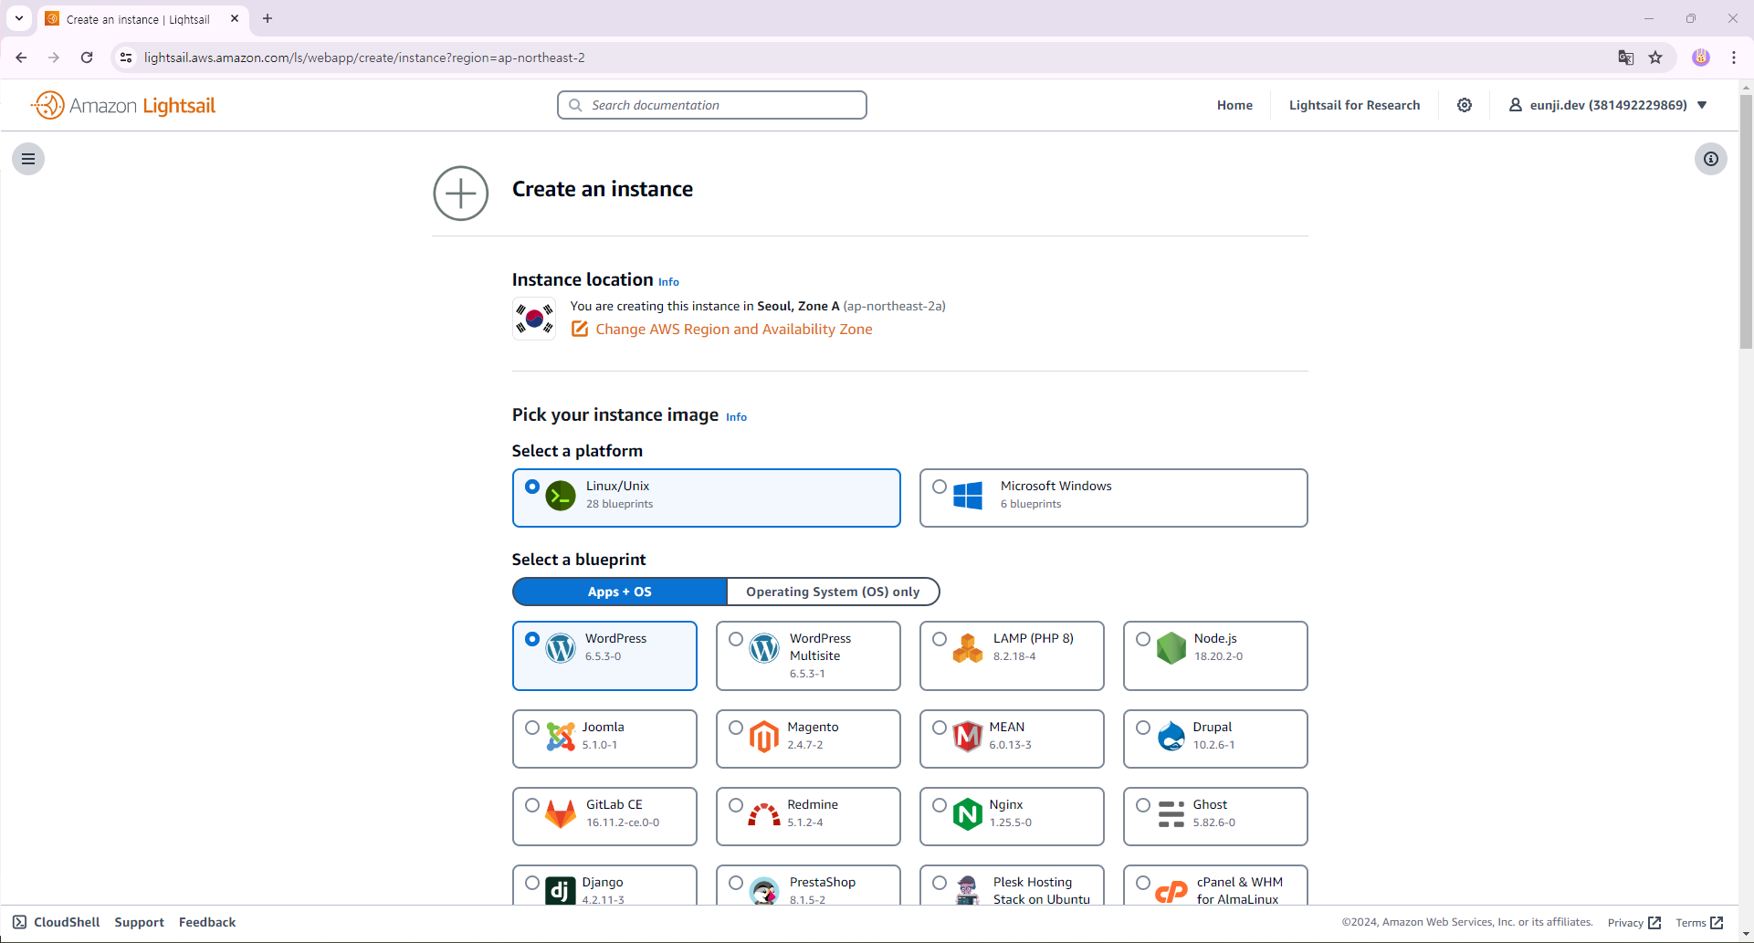Screen dimensions: 1754x943
Task: Click the cPanel & WHM logo icon
Action: 1171,891
